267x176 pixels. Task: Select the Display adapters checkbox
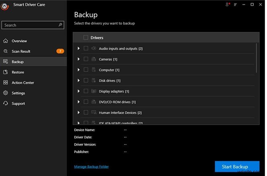(x=86, y=91)
